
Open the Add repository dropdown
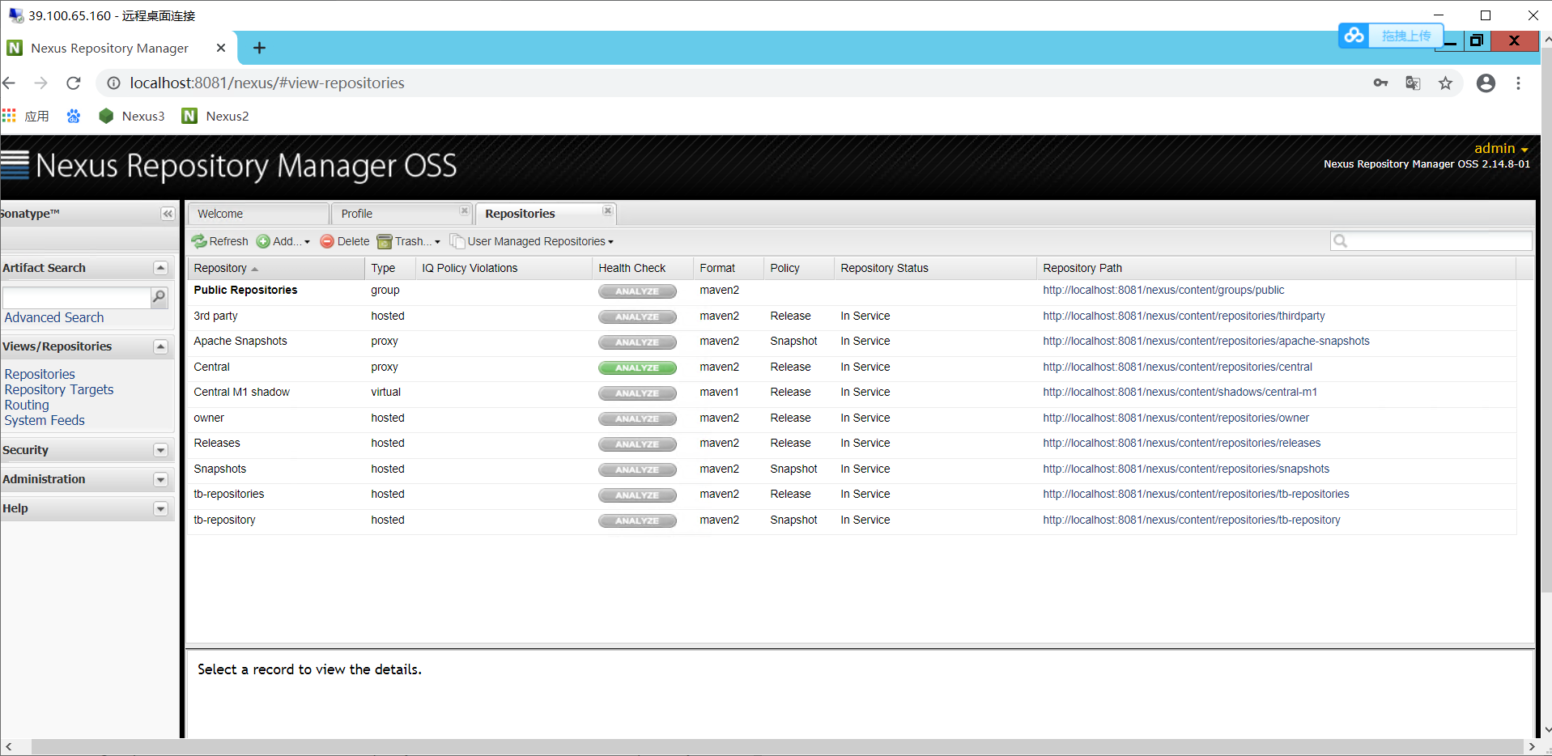click(x=283, y=241)
